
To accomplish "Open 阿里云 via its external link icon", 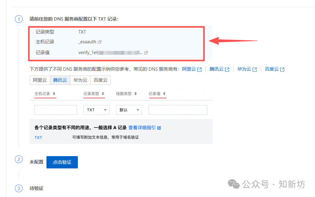I will click(200, 69).
